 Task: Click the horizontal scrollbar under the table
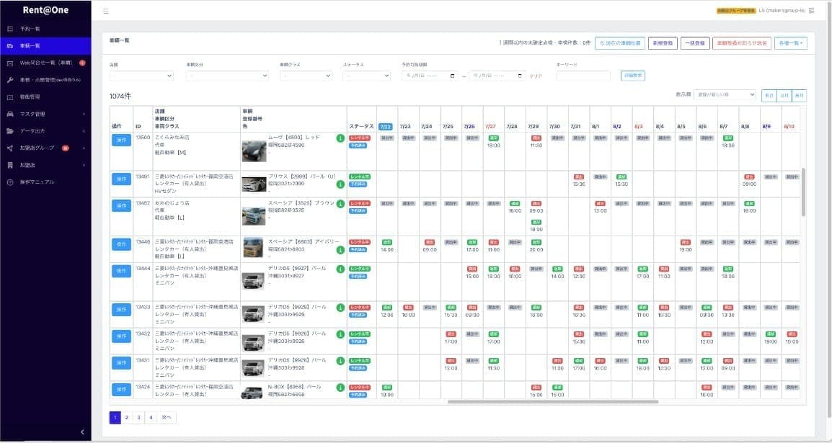pos(552,401)
